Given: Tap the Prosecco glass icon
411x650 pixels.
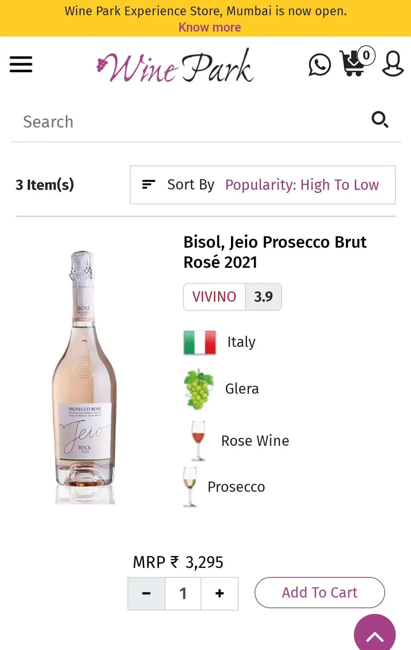Looking at the screenshot, I should 190,487.
